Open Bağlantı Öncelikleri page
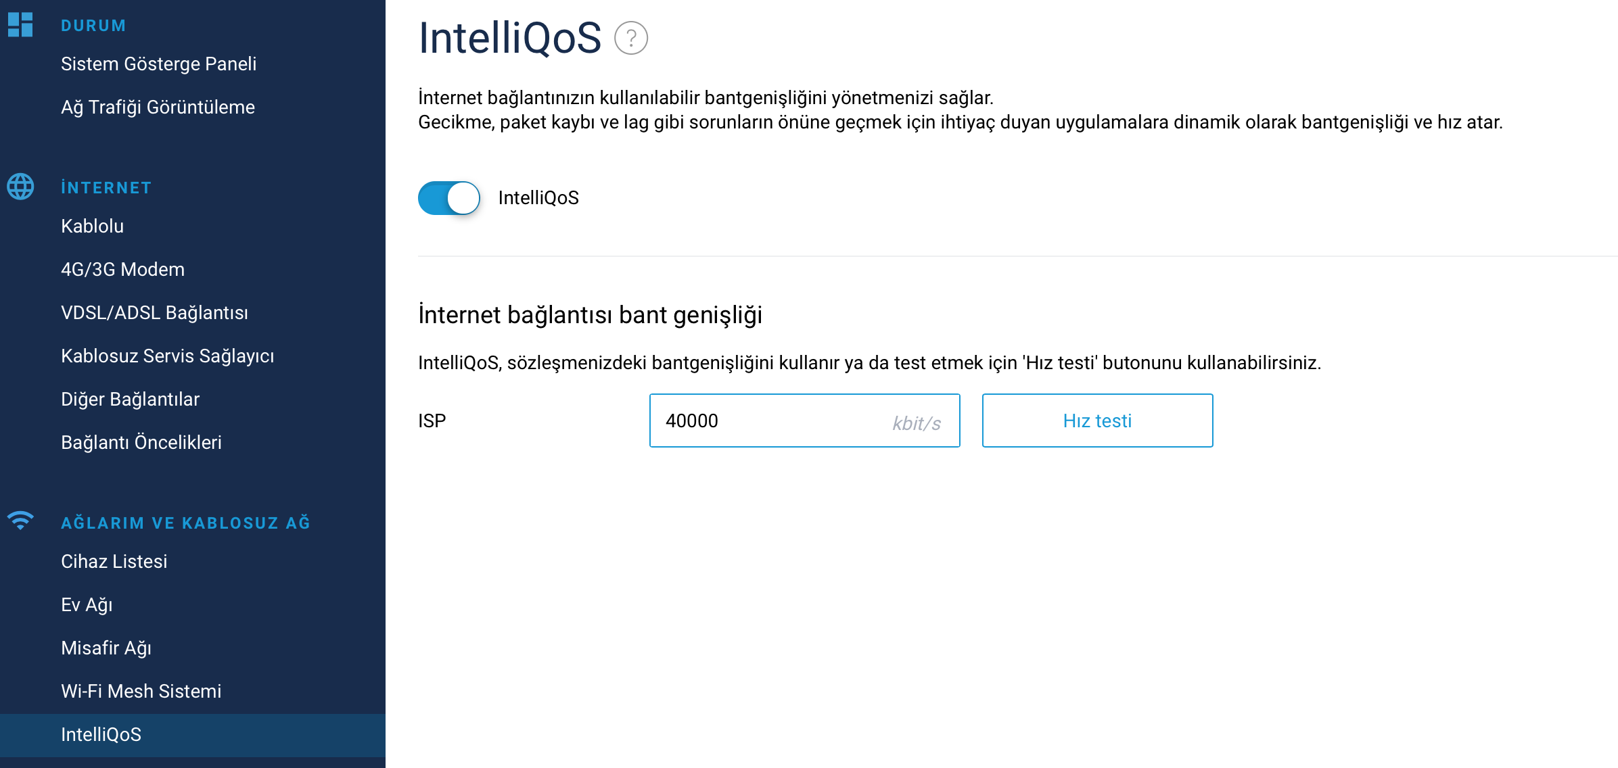 (x=141, y=443)
